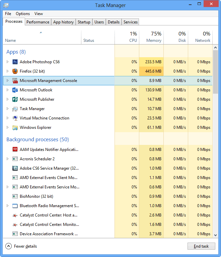Click the Catalyst Control Center: Host icon
The width and height of the screenshot is (221, 257).
(15, 215)
